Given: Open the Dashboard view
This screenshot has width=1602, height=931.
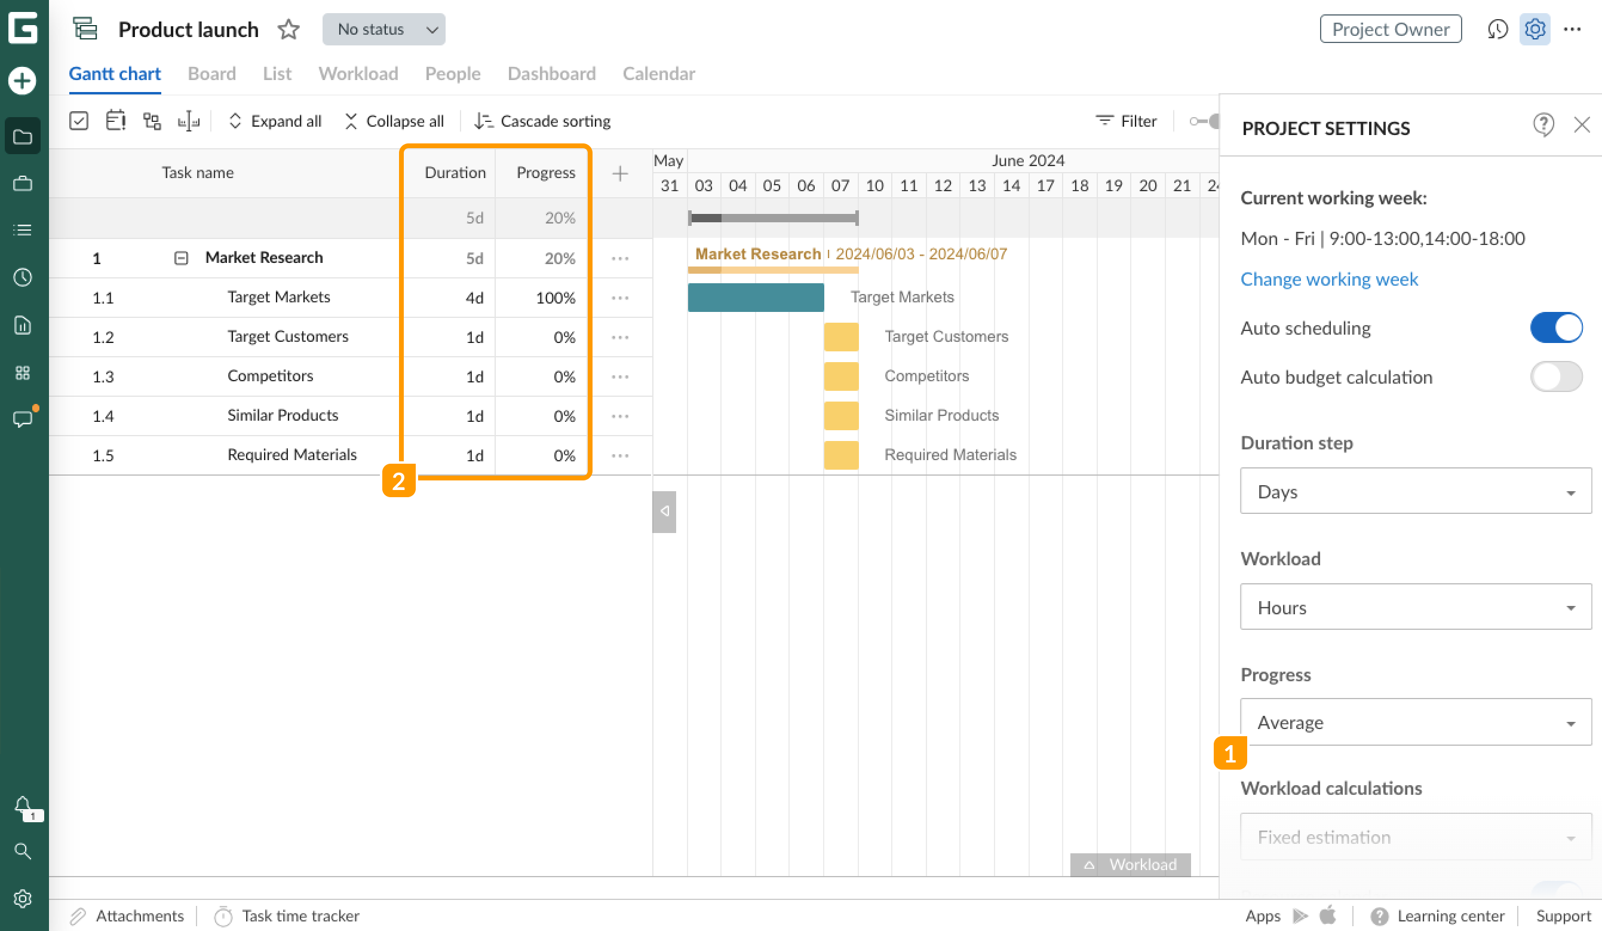Looking at the screenshot, I should pyautogui.click(x=551, y=73).
